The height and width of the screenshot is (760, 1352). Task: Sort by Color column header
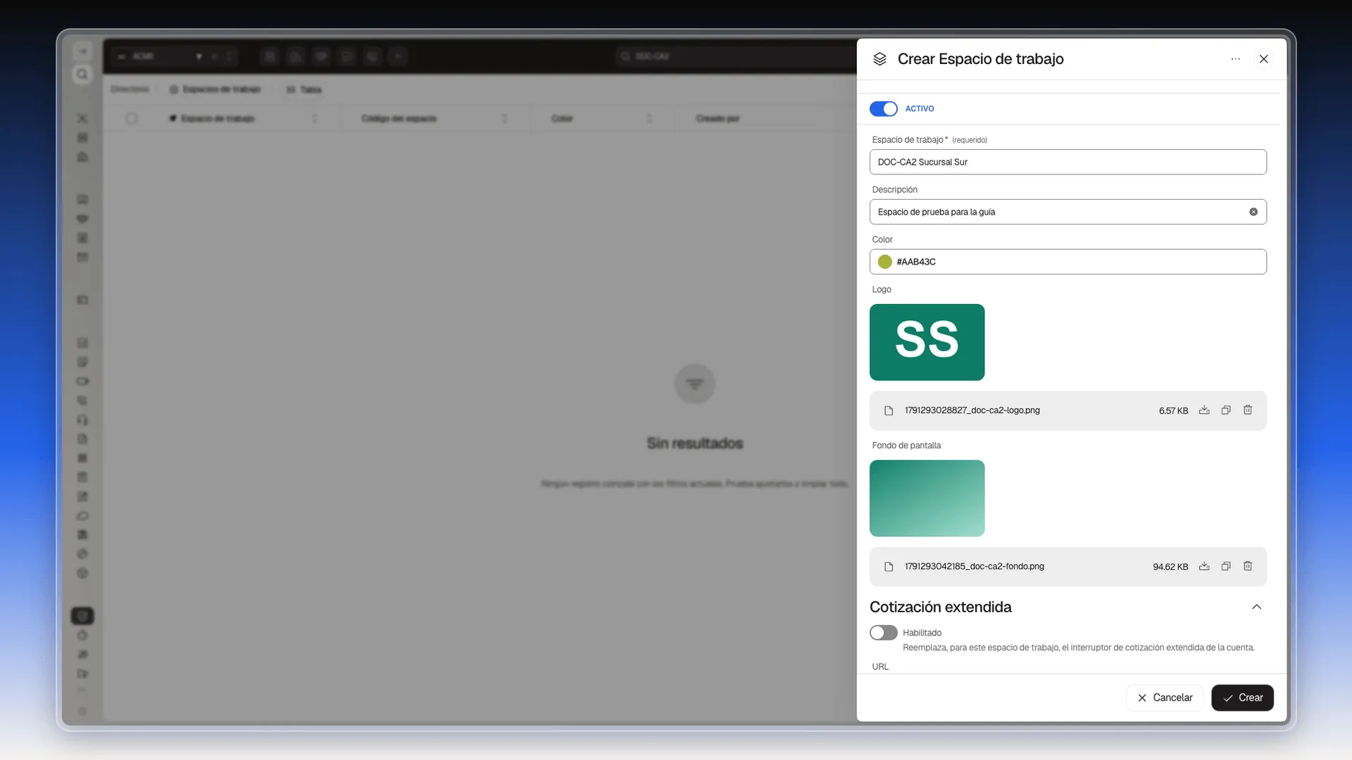[562, 118]
